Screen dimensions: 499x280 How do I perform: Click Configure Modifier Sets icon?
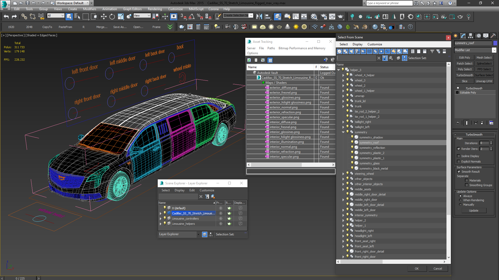click(x=491, y=123)
